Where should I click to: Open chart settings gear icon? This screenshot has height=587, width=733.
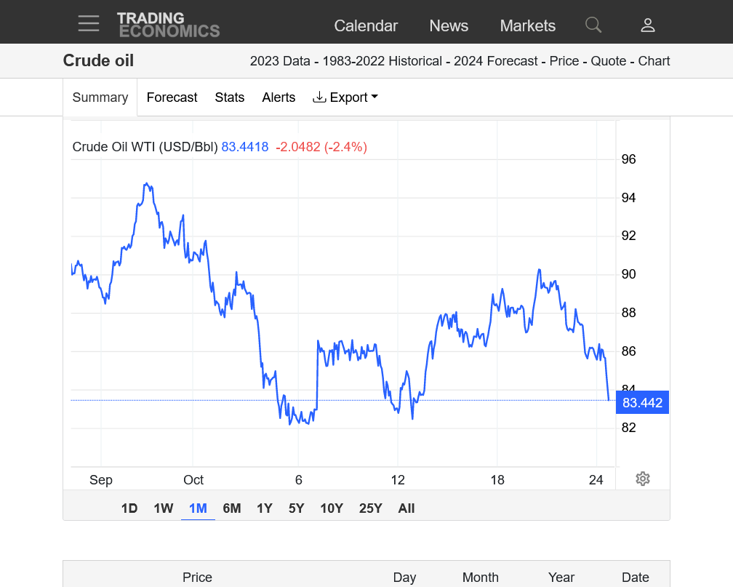click(643, 479)
